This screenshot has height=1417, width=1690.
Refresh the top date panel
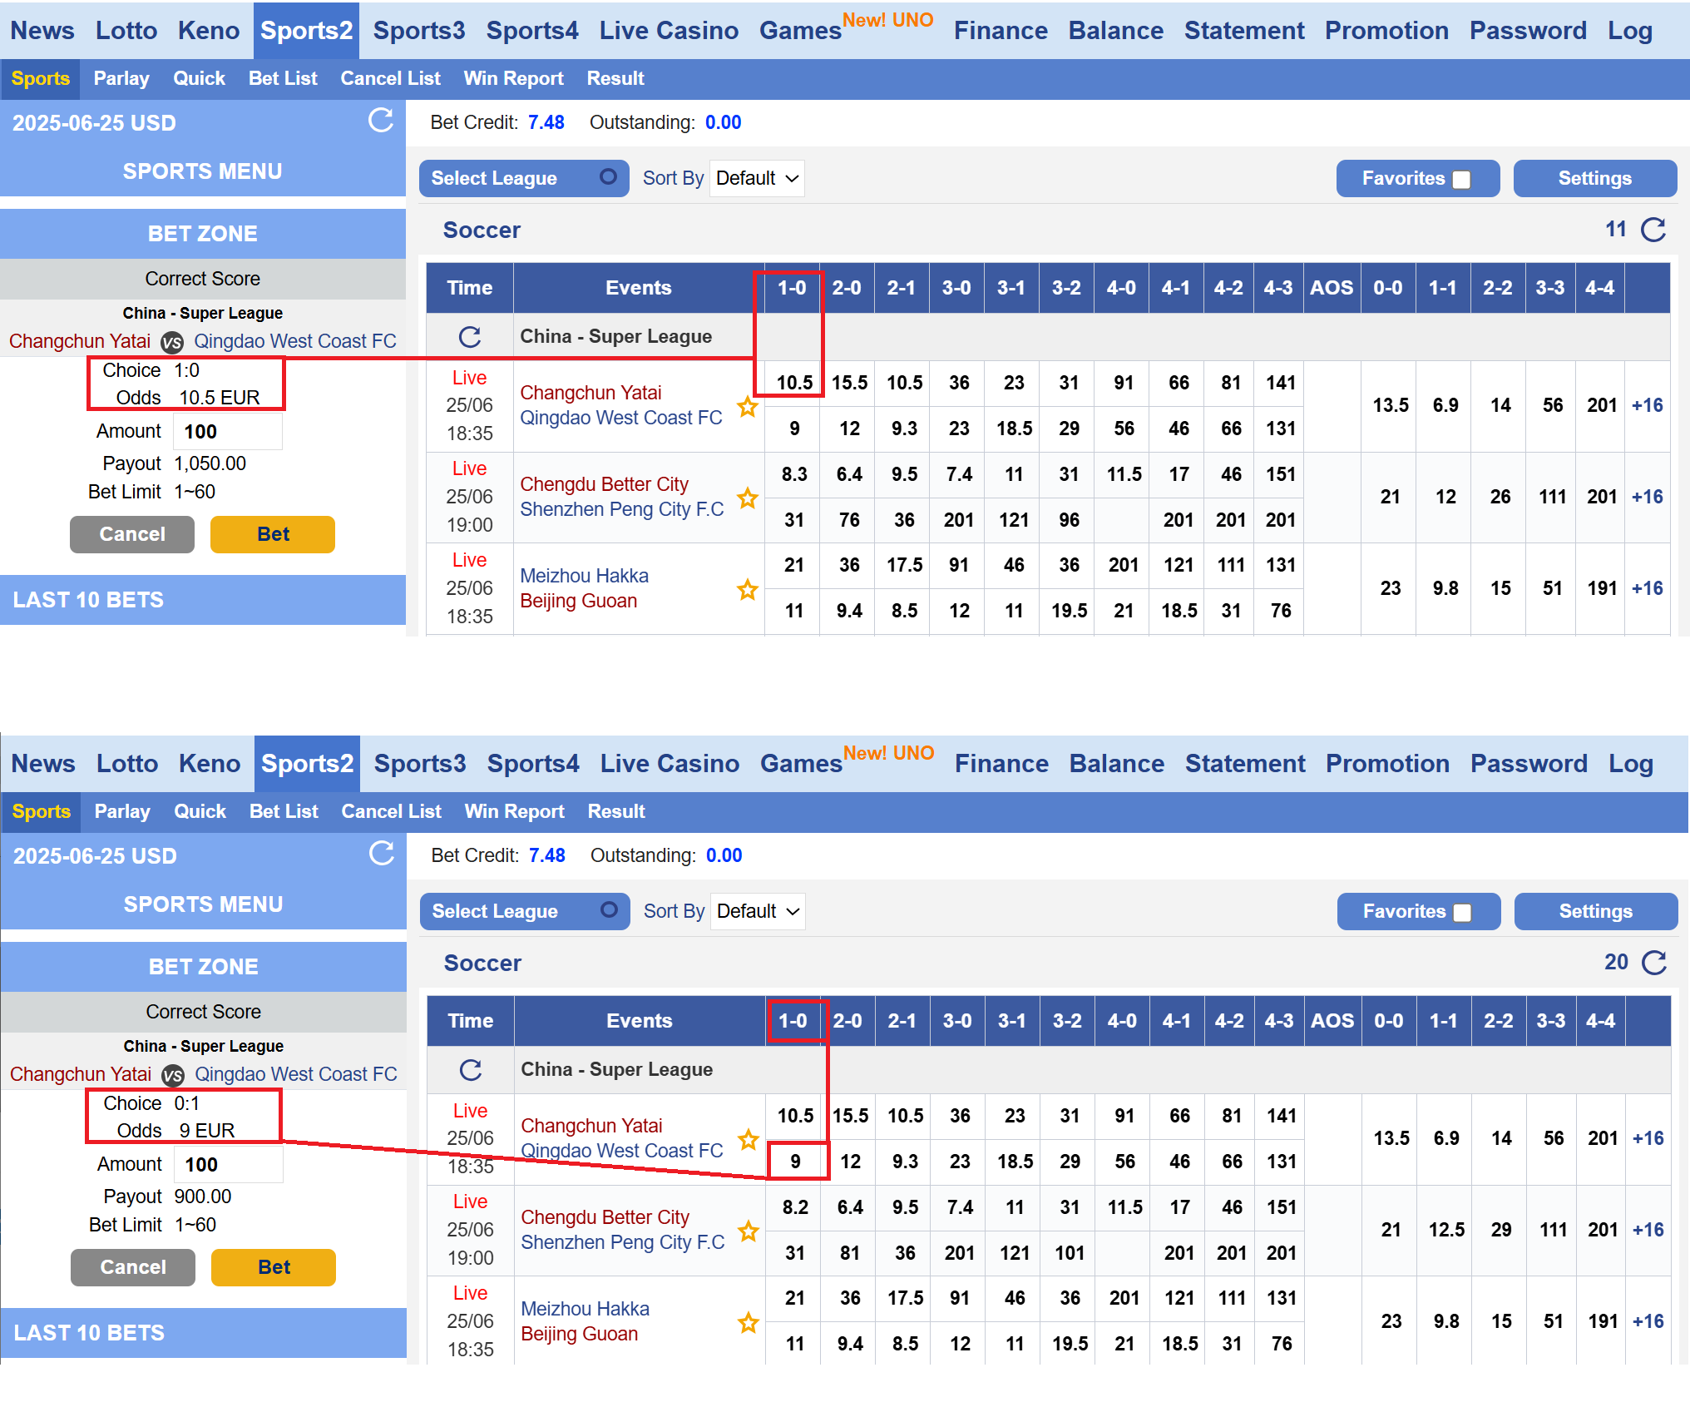tap(381, 121)
